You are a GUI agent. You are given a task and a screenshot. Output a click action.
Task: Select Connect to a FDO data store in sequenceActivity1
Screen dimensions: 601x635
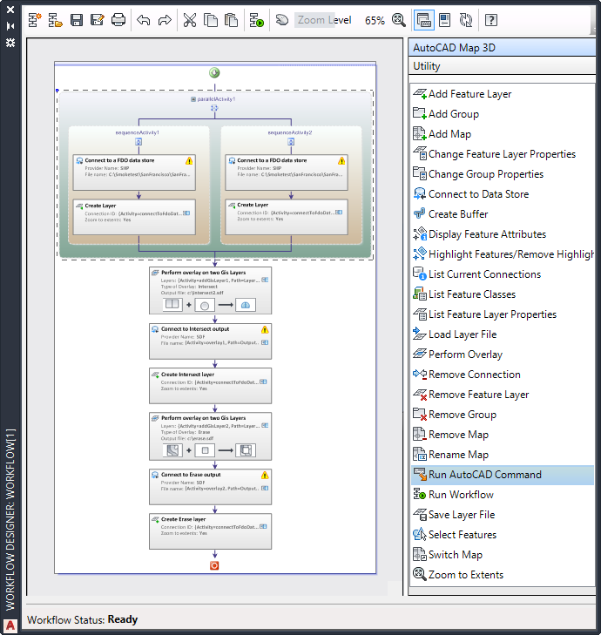coord(134,172)
